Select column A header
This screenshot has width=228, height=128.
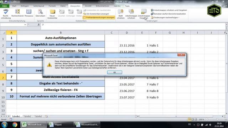click(x=11, y=33)
